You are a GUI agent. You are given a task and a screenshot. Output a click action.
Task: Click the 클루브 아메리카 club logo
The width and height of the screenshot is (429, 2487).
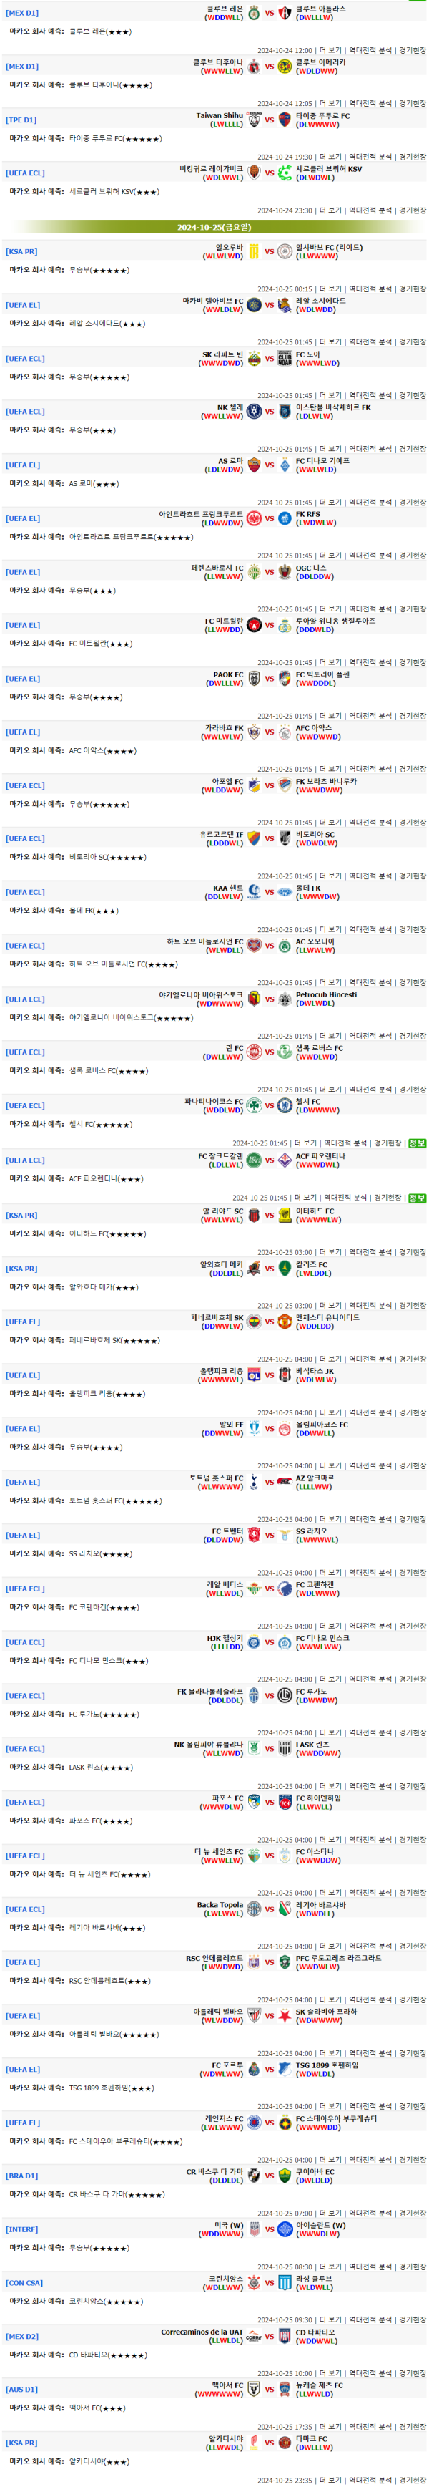click(x=285, y=67)
